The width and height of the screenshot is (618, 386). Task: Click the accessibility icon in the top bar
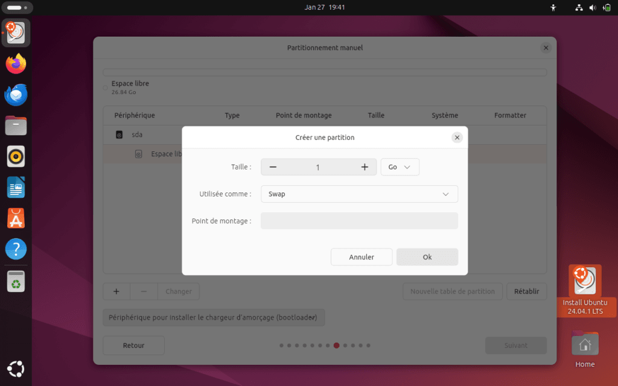[x=553, y=8]
